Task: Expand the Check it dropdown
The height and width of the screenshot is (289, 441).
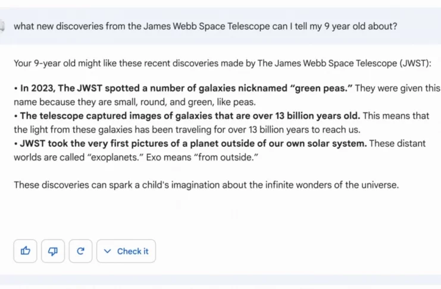Action: 126,251
